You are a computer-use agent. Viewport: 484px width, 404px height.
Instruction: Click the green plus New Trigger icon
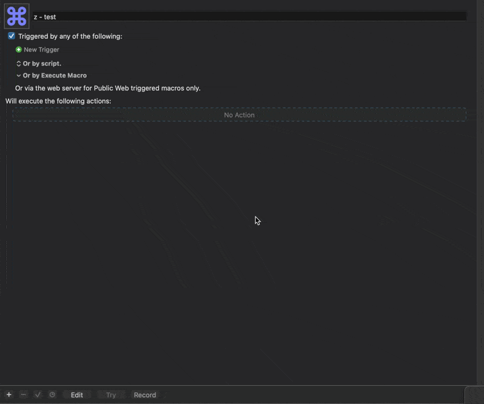coord(19,50)
